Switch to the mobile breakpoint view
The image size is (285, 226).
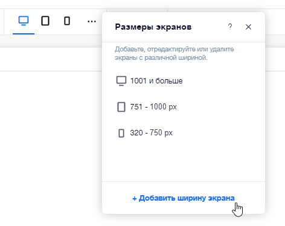[x=67, y=21]
